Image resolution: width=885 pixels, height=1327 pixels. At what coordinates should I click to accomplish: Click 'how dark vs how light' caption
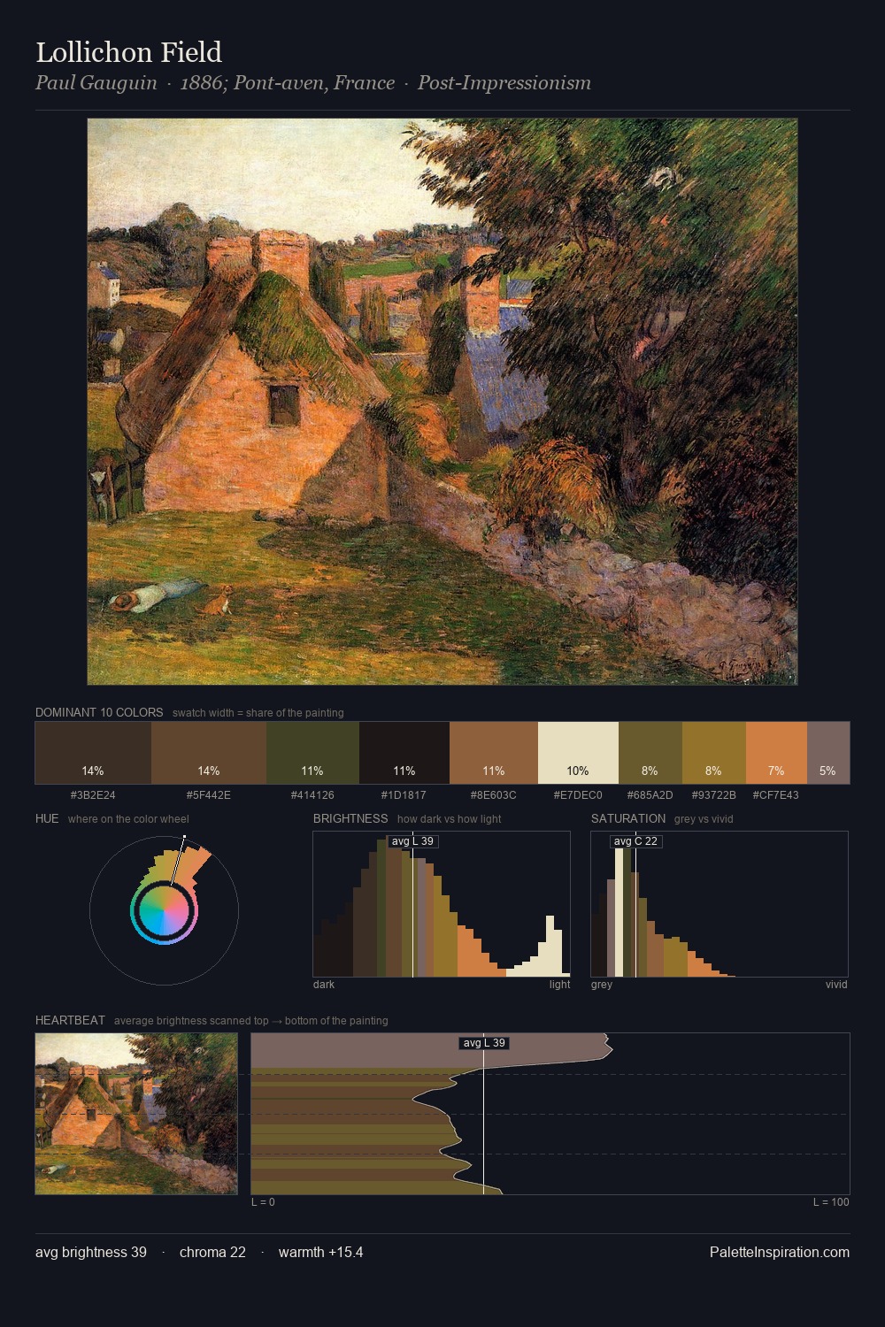tap(449, 819)
